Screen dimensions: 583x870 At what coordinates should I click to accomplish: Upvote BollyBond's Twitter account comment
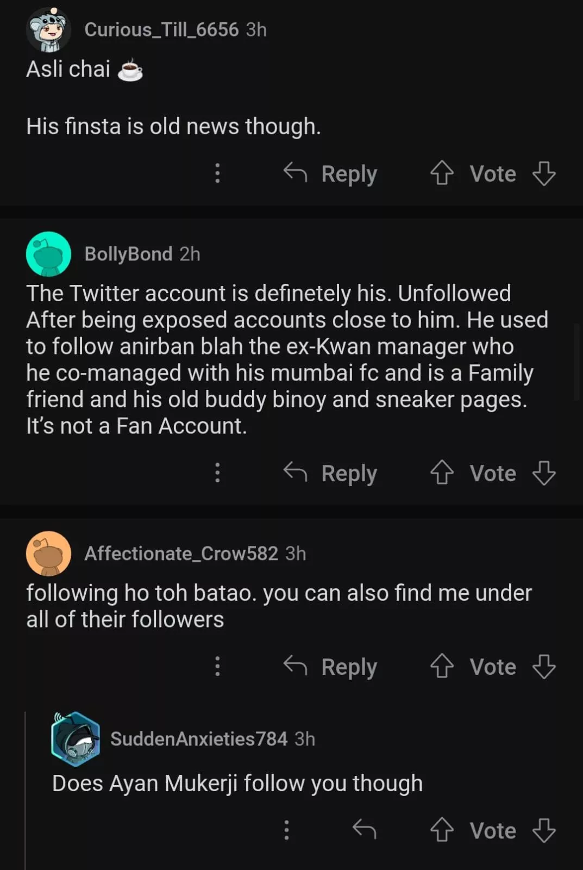pos(442,473)
